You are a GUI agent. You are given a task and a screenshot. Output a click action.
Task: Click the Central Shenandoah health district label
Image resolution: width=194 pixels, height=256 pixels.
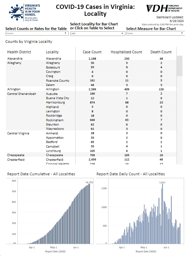[x=21, y=94]
